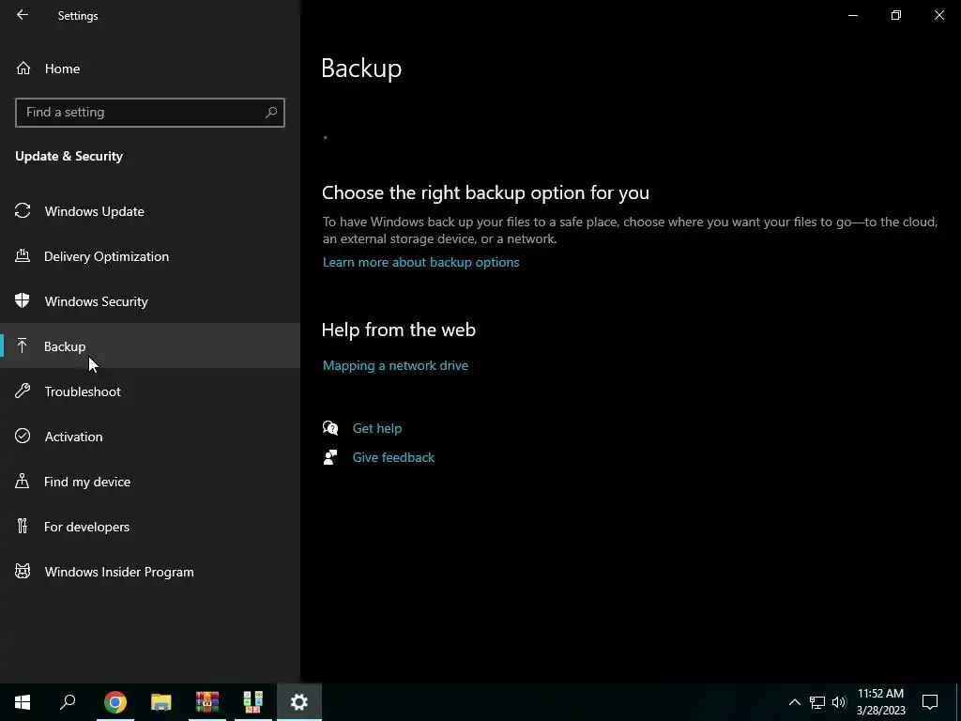Click the Home house icon
The height and width of the screenshot is (721, 961).
coord(23,68)
